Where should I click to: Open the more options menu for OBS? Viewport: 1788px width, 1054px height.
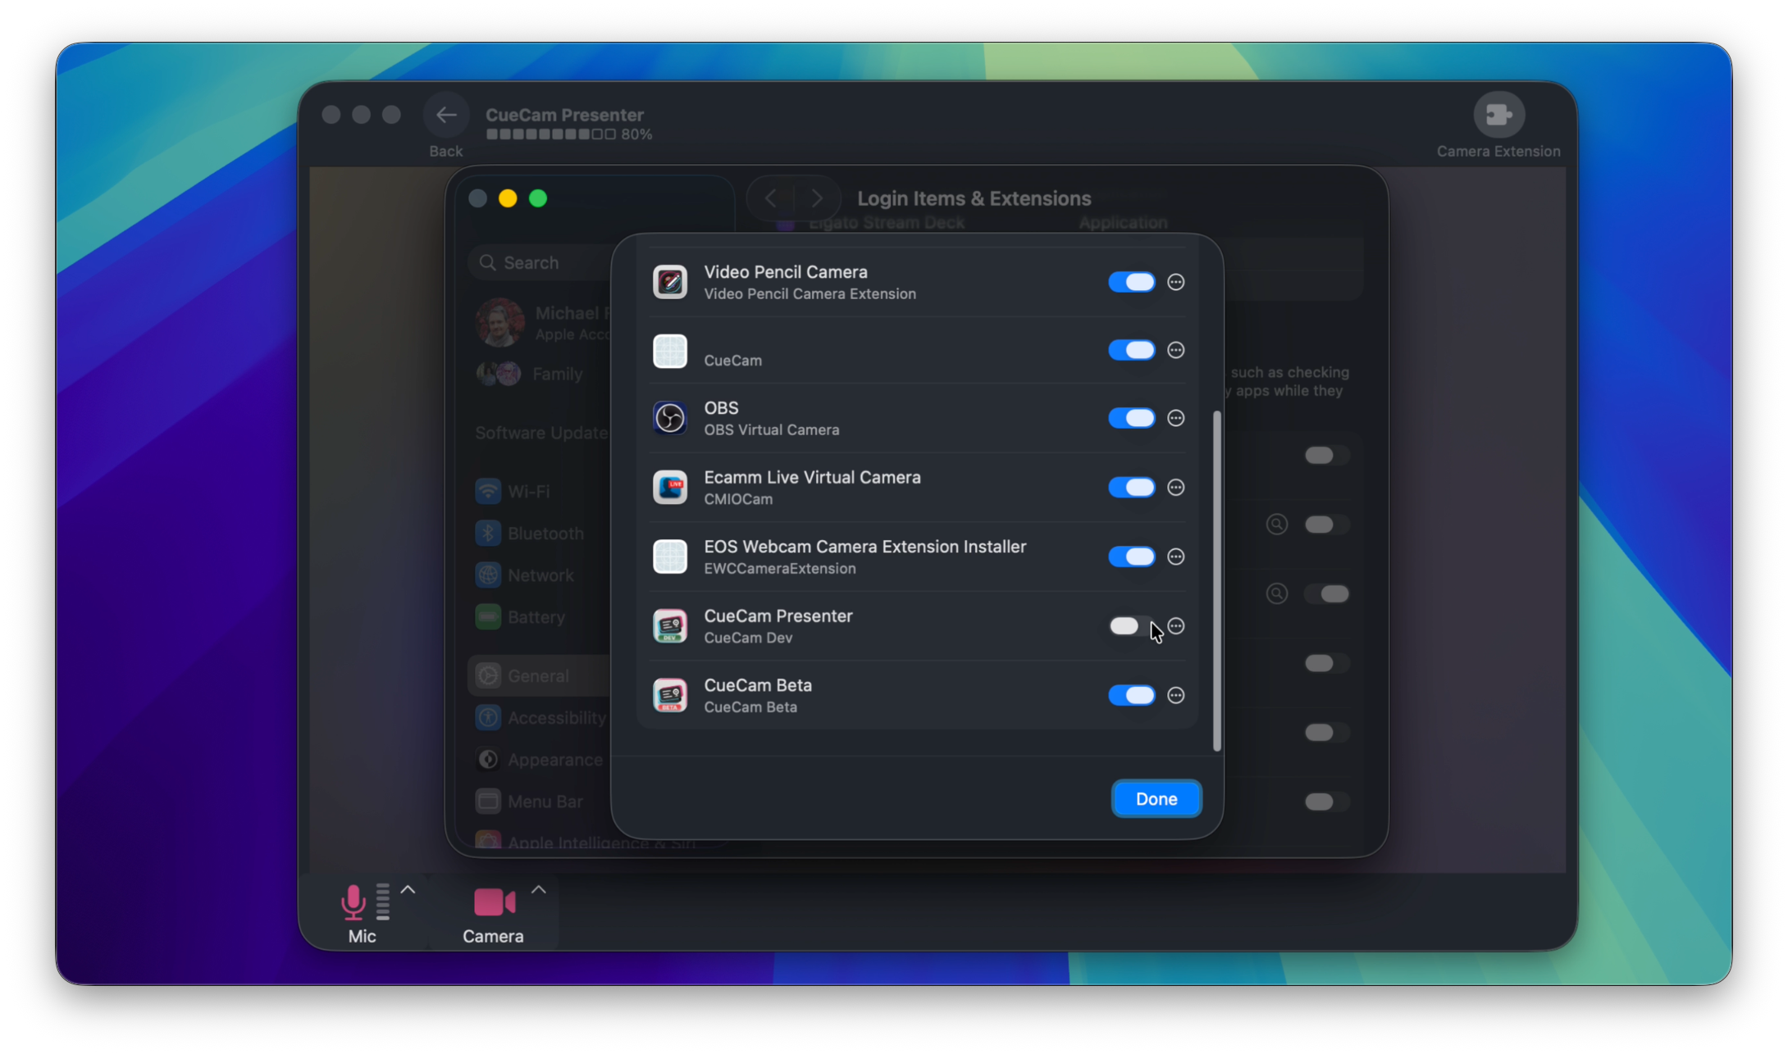[x=1175, y=418]
